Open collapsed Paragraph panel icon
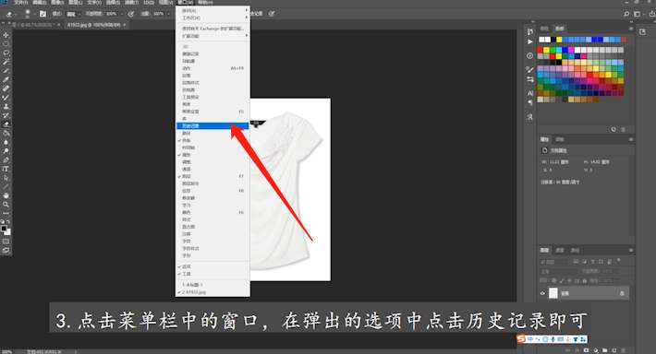The image size is (656, 354). 530,102
